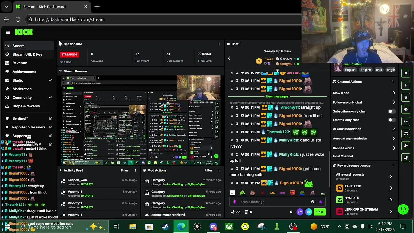Screen dimensions: 414x233
Task: Click the GIF button in chat
Action: [x=309, y=212]
